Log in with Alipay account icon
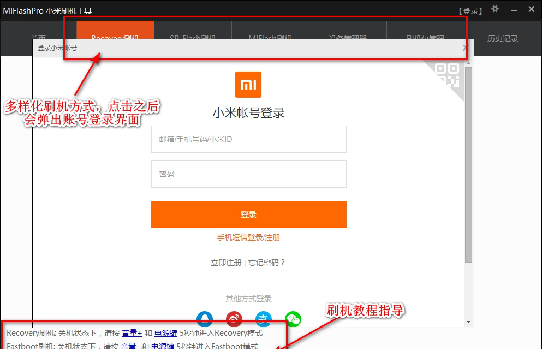Image resolution: width=542 pixels, height=363 pixels. pyautogui.click(x=264, y=319)
